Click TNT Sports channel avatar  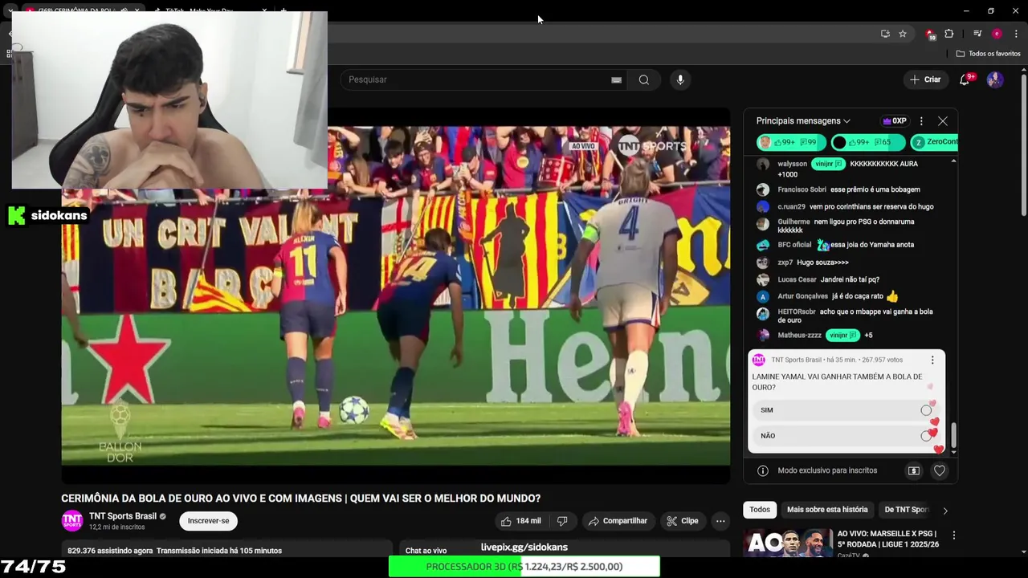coord(72,521)
